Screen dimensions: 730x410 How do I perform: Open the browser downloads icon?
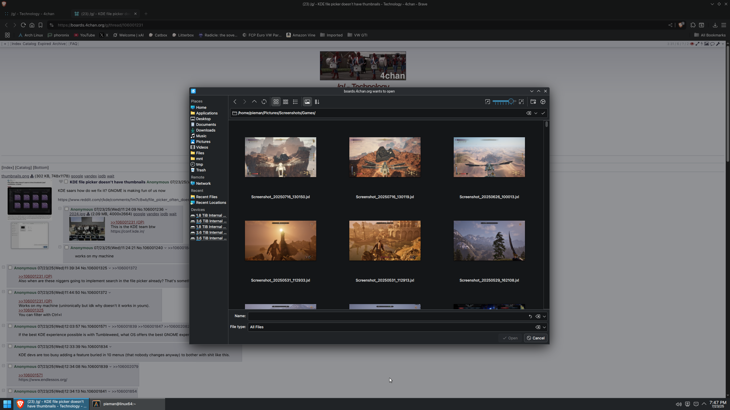point(715,25)
